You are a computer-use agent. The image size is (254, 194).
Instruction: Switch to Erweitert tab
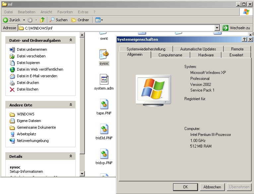[x=236, y=55]
